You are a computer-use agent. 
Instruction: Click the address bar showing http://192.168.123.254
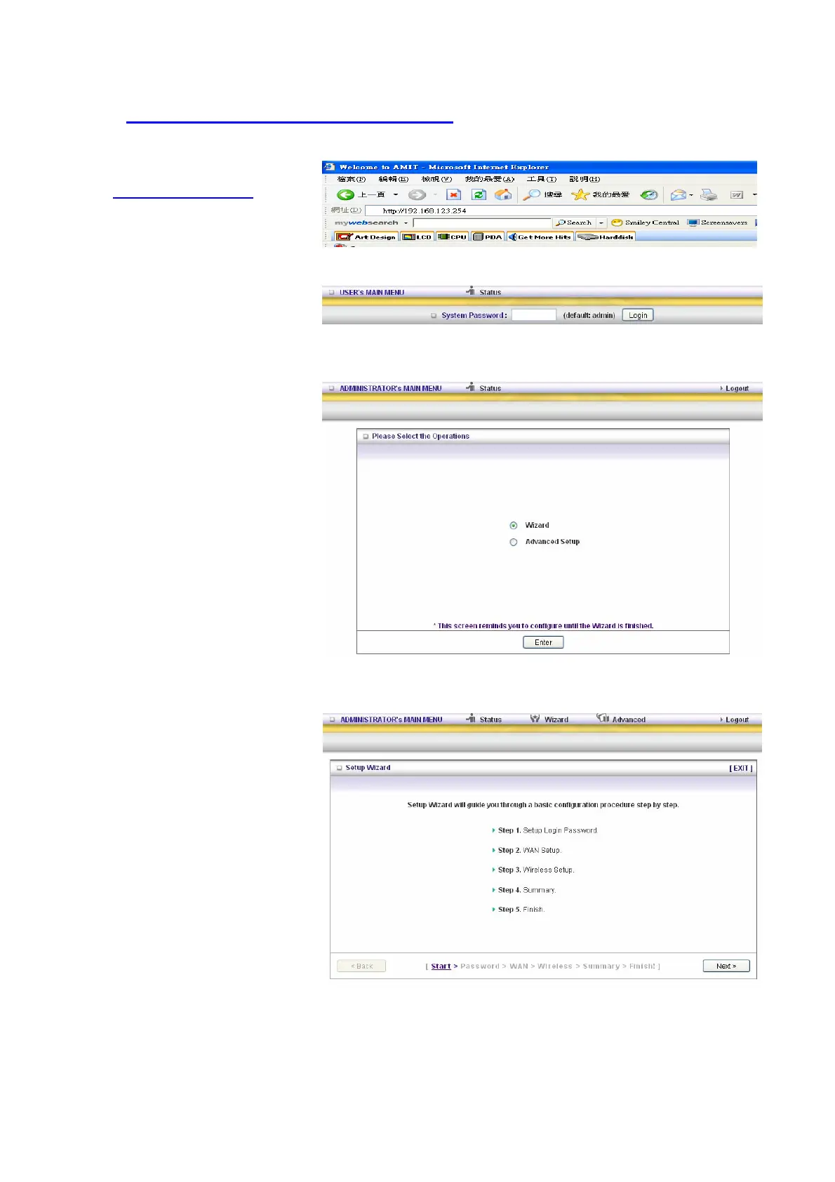(561, 210)
